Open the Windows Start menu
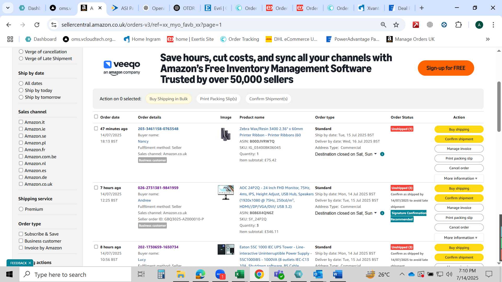Viewport: 502px width, 282px height. [x=9, y=274]
